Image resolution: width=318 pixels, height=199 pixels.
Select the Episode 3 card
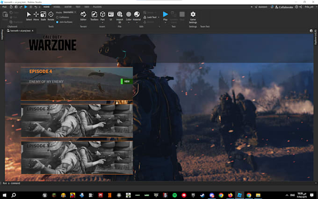[x=77, y=158]
